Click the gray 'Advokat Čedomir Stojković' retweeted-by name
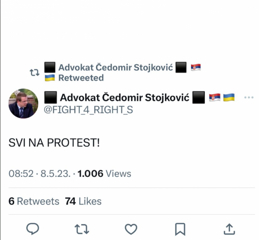This screenshot has height=240, width=259. (115, 68)
